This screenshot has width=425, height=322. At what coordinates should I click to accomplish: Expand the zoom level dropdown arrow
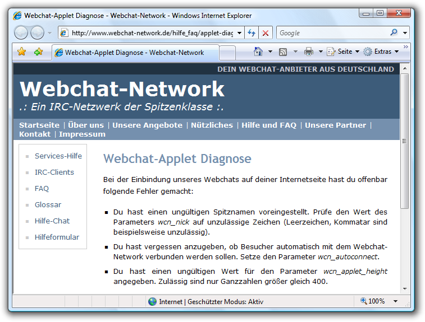point(395,301)
